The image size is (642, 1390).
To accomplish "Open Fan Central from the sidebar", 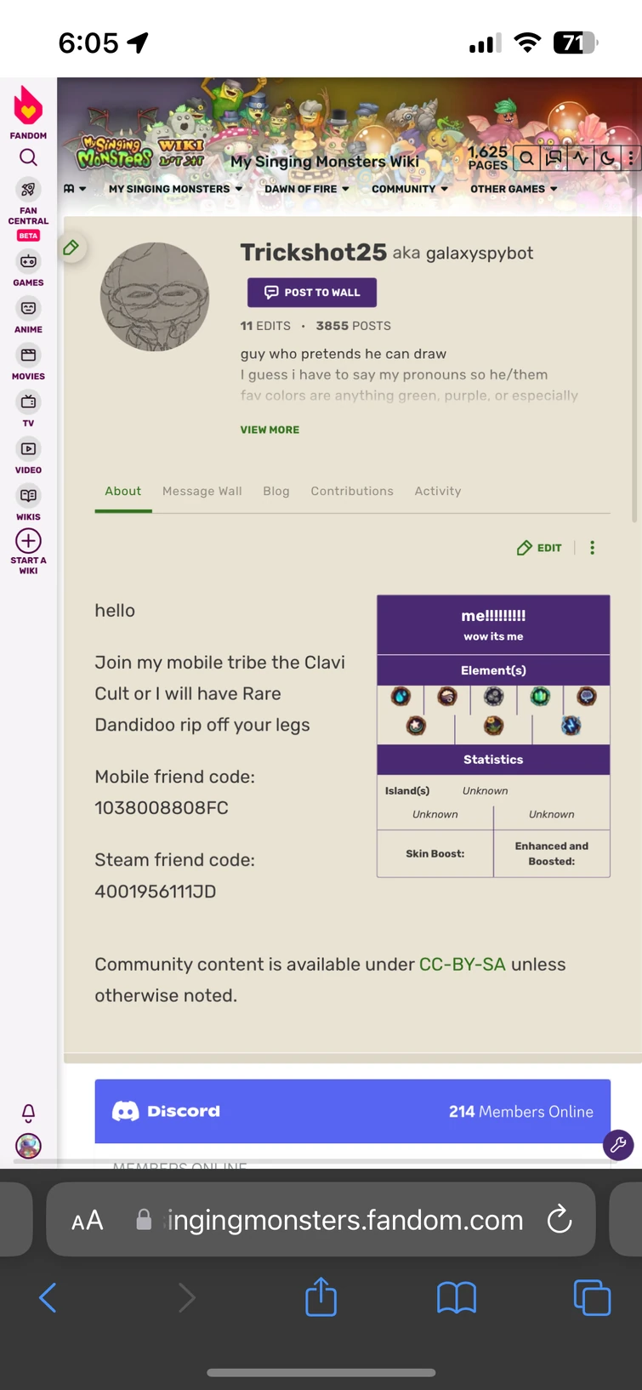I will 28,191.
